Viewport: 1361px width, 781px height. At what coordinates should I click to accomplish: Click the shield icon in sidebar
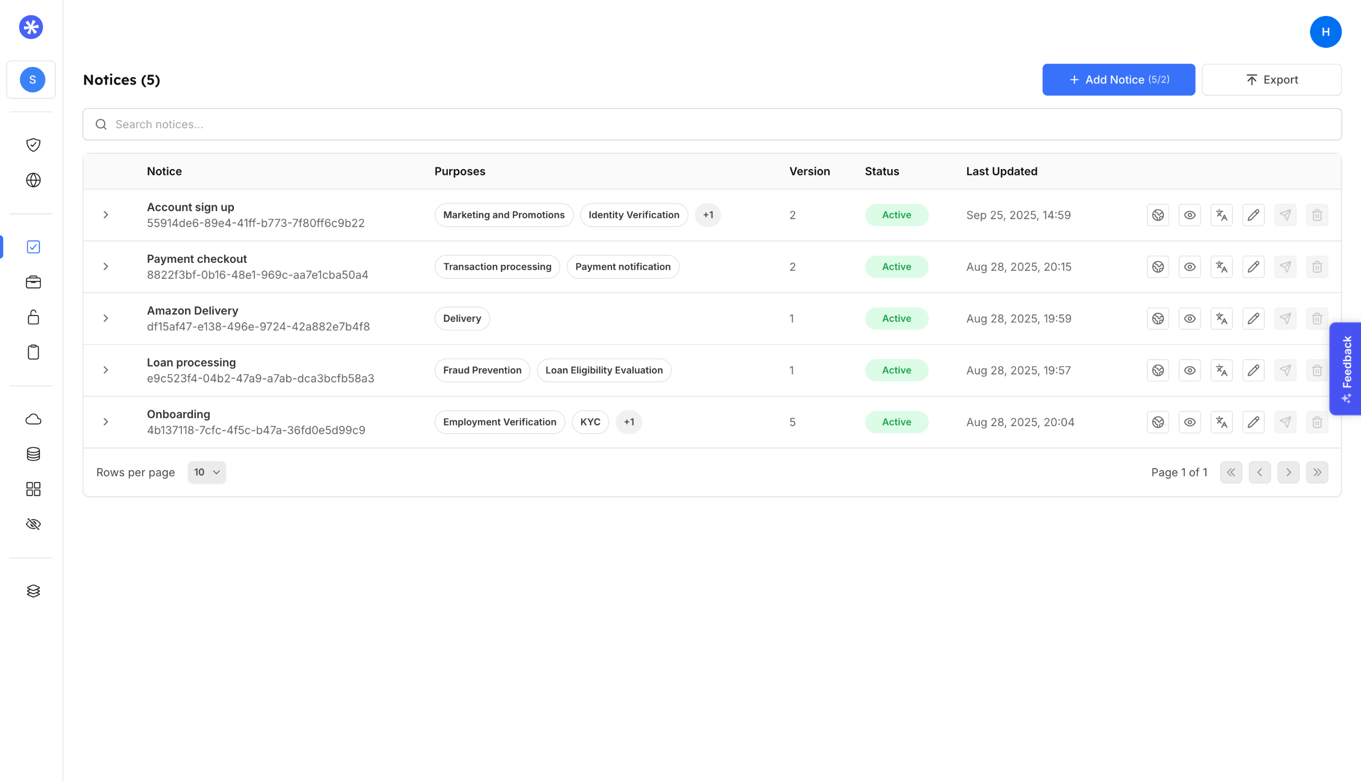click(x=33, y=145)
